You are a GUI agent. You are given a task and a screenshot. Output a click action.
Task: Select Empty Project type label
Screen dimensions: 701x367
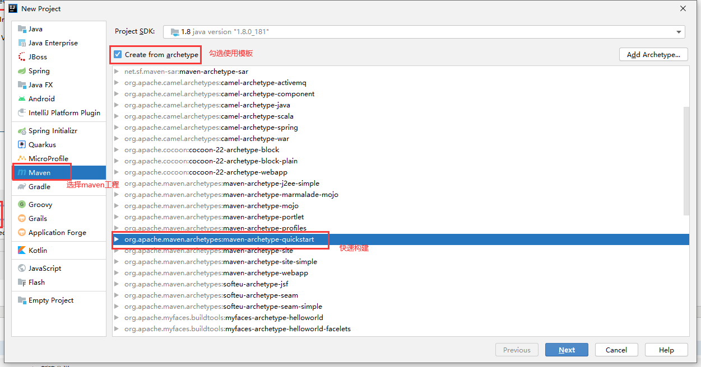click(51, 300)
